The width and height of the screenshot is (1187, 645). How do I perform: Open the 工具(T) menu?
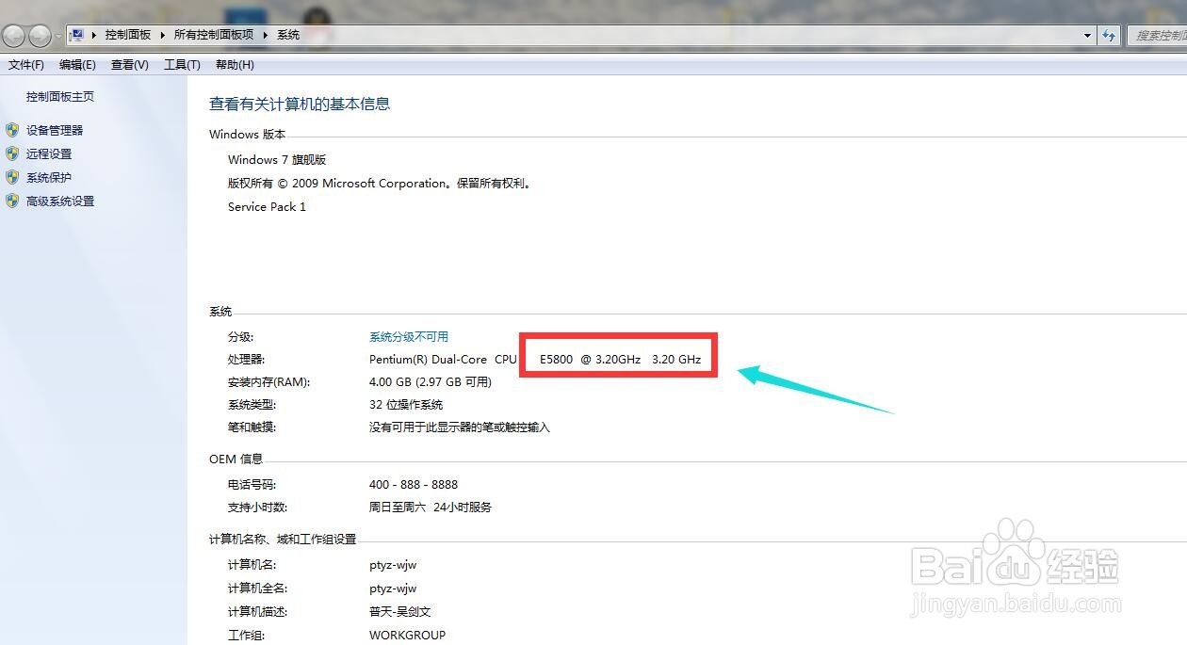182,64
